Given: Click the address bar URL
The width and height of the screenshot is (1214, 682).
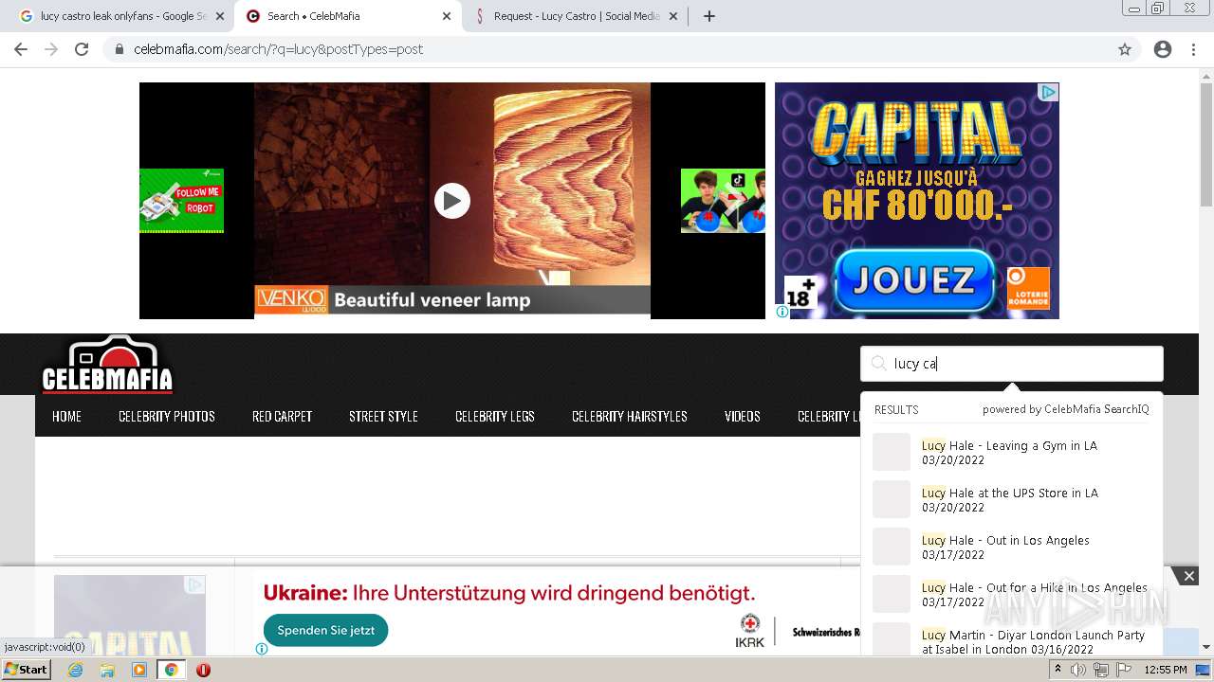Looking at the screenshot, I should tap(279, 49).
